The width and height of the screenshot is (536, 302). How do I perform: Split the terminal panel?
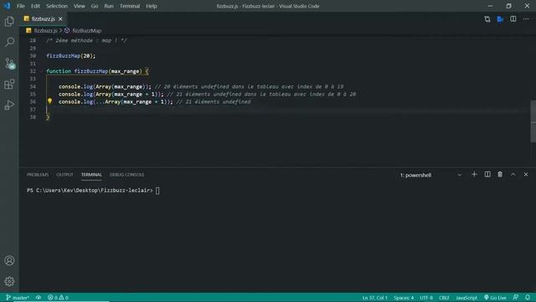[487, 174]
